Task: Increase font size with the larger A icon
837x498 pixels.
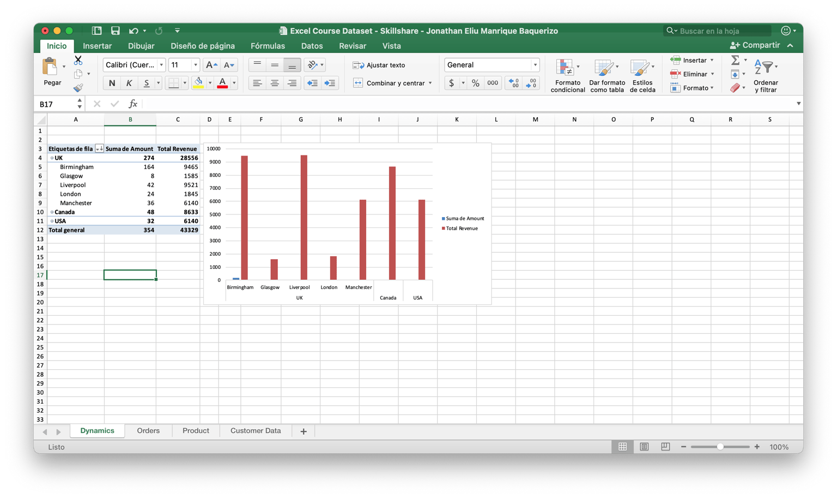Action: coord(211,65)
